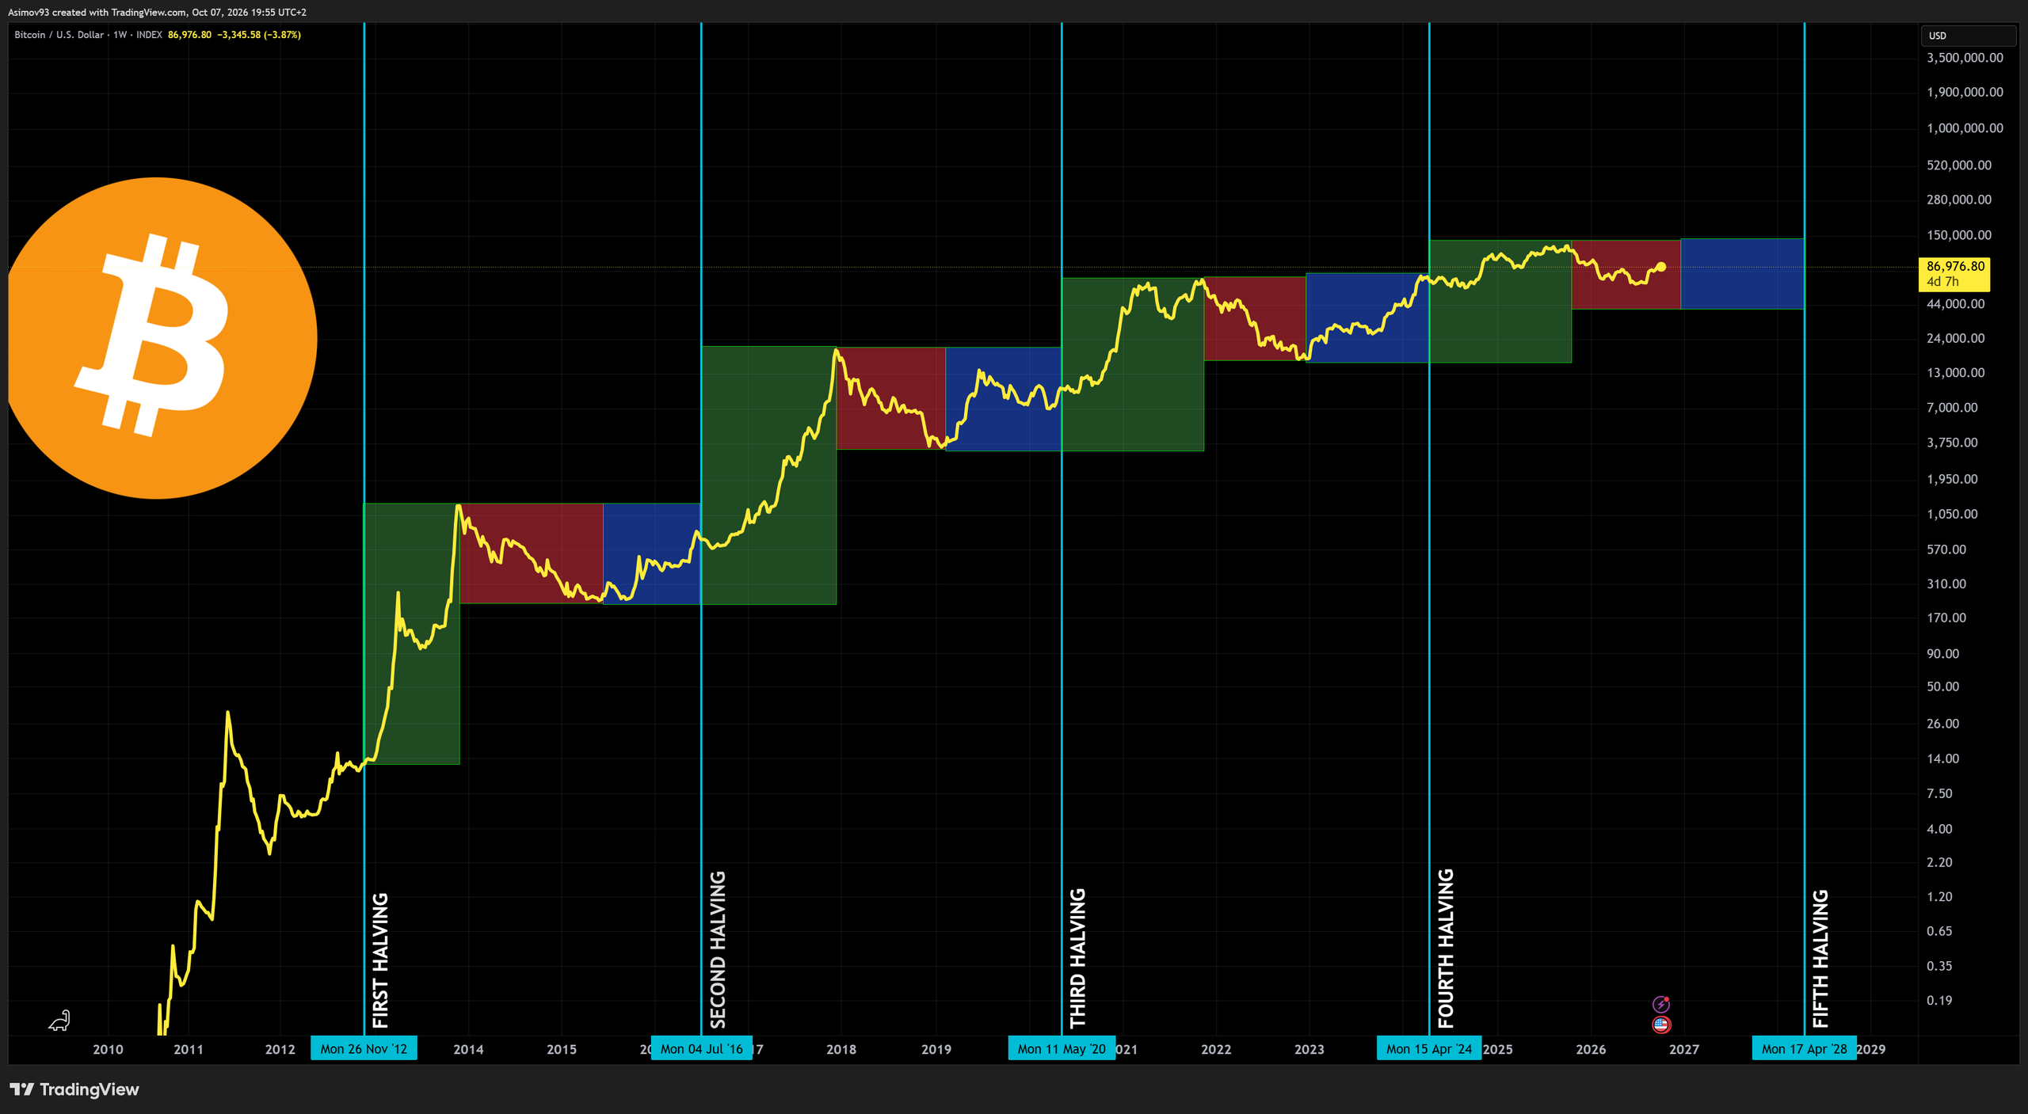2028x1114 pixels.
Task: Click the green shaded box after first halving
Action: tap(411, 633)
